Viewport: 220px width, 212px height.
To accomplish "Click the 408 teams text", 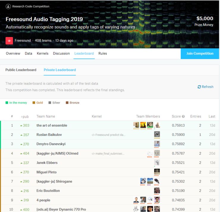I will click(x=43, y=40).
